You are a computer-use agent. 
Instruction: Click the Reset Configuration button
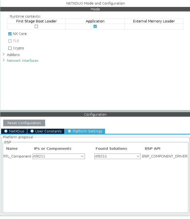click(x=24, y=123)
